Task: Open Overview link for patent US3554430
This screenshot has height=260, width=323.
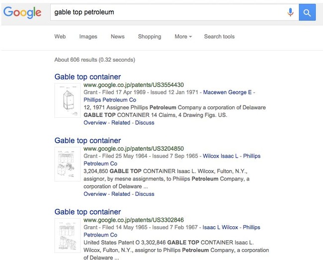Action: coord(95,123)
